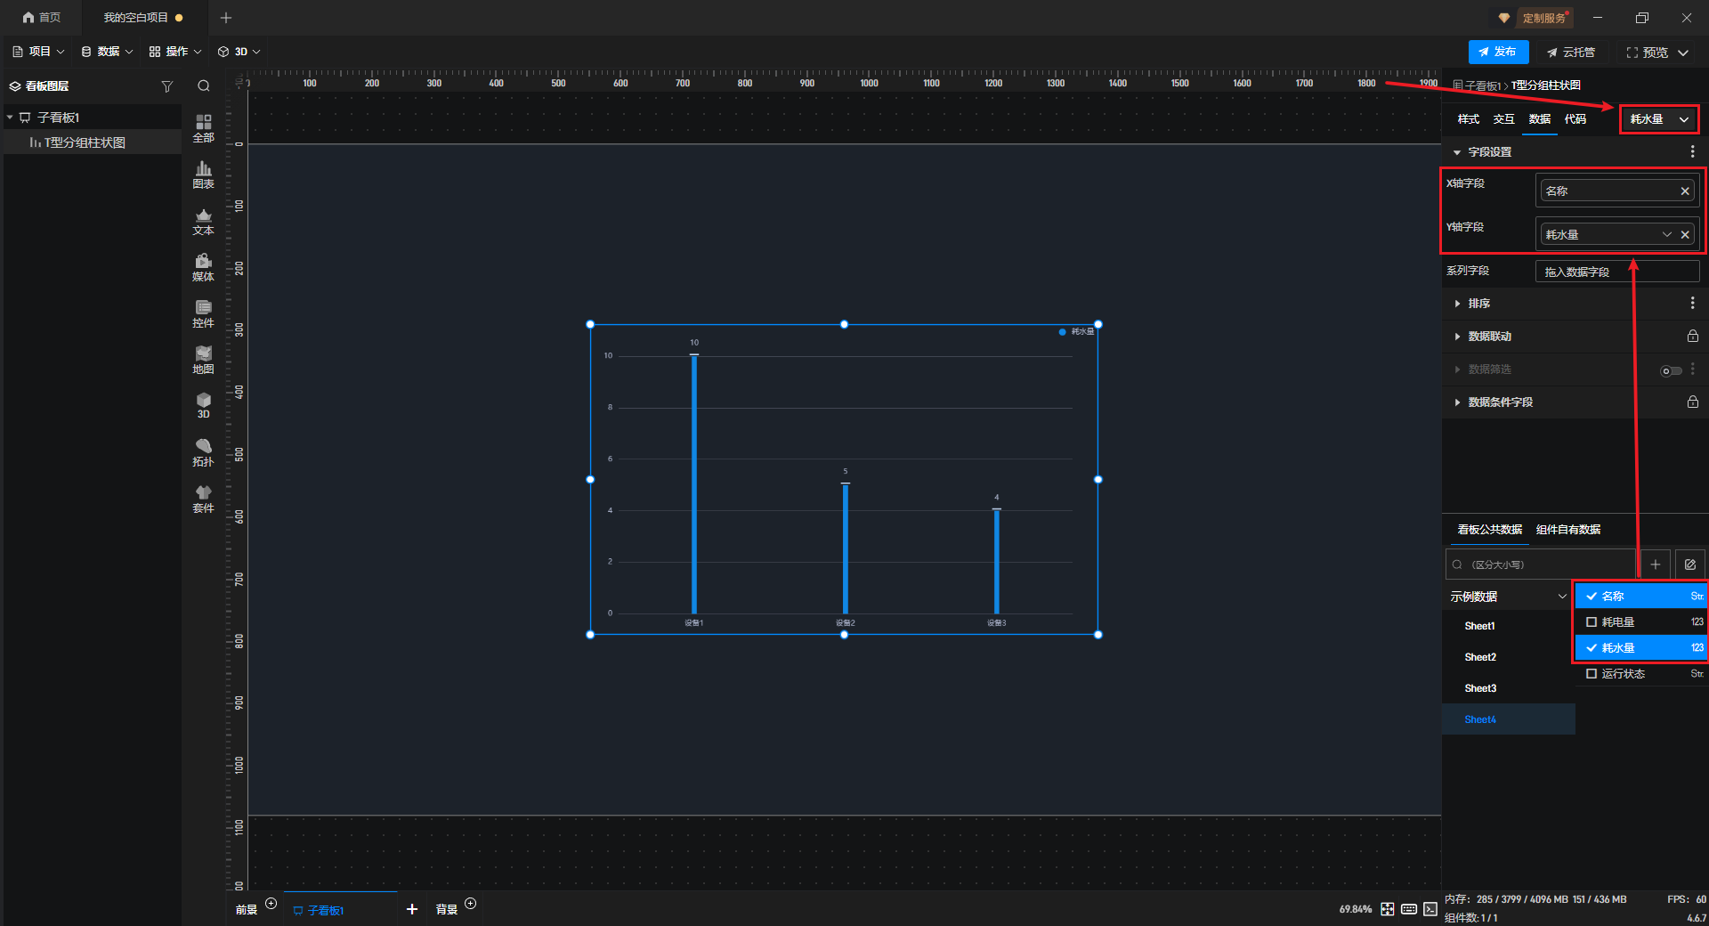Screen dimensions: 1709x926
Task: Open the 图表 chart components category
Action: point(203,175)
